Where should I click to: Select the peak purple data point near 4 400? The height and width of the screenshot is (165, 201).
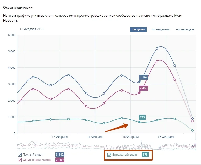(x=157, y=61)
